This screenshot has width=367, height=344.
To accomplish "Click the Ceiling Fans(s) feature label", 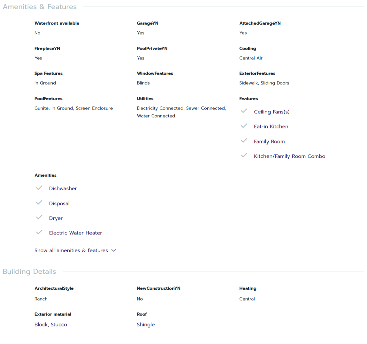I will [271, 112].
